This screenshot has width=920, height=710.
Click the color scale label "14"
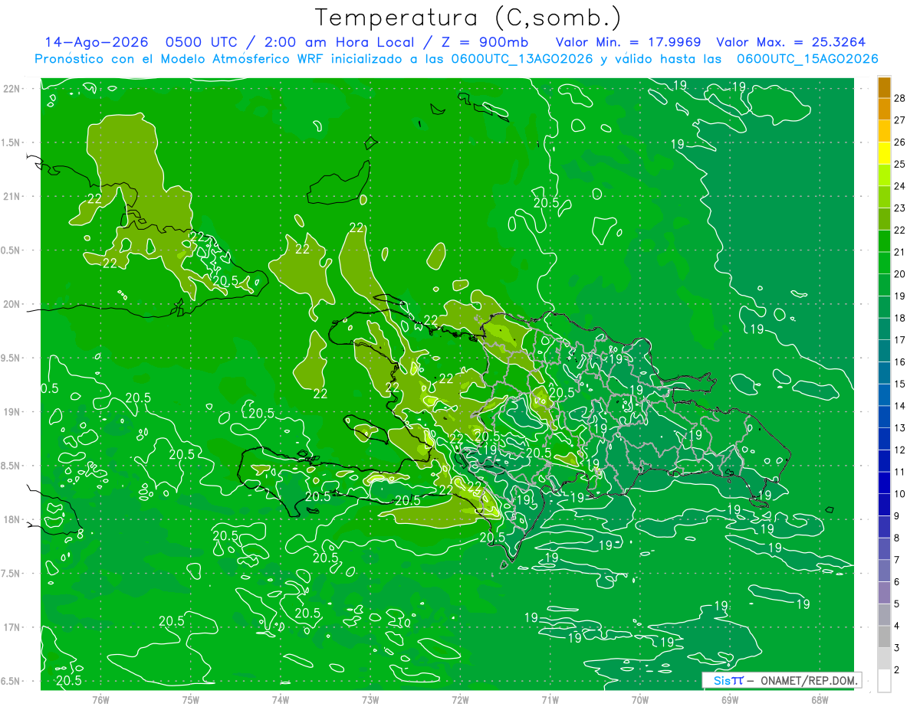[900, 406]
